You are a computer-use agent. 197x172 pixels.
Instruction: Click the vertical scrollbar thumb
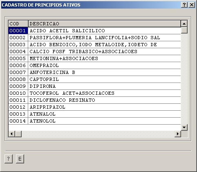[184, 30]
